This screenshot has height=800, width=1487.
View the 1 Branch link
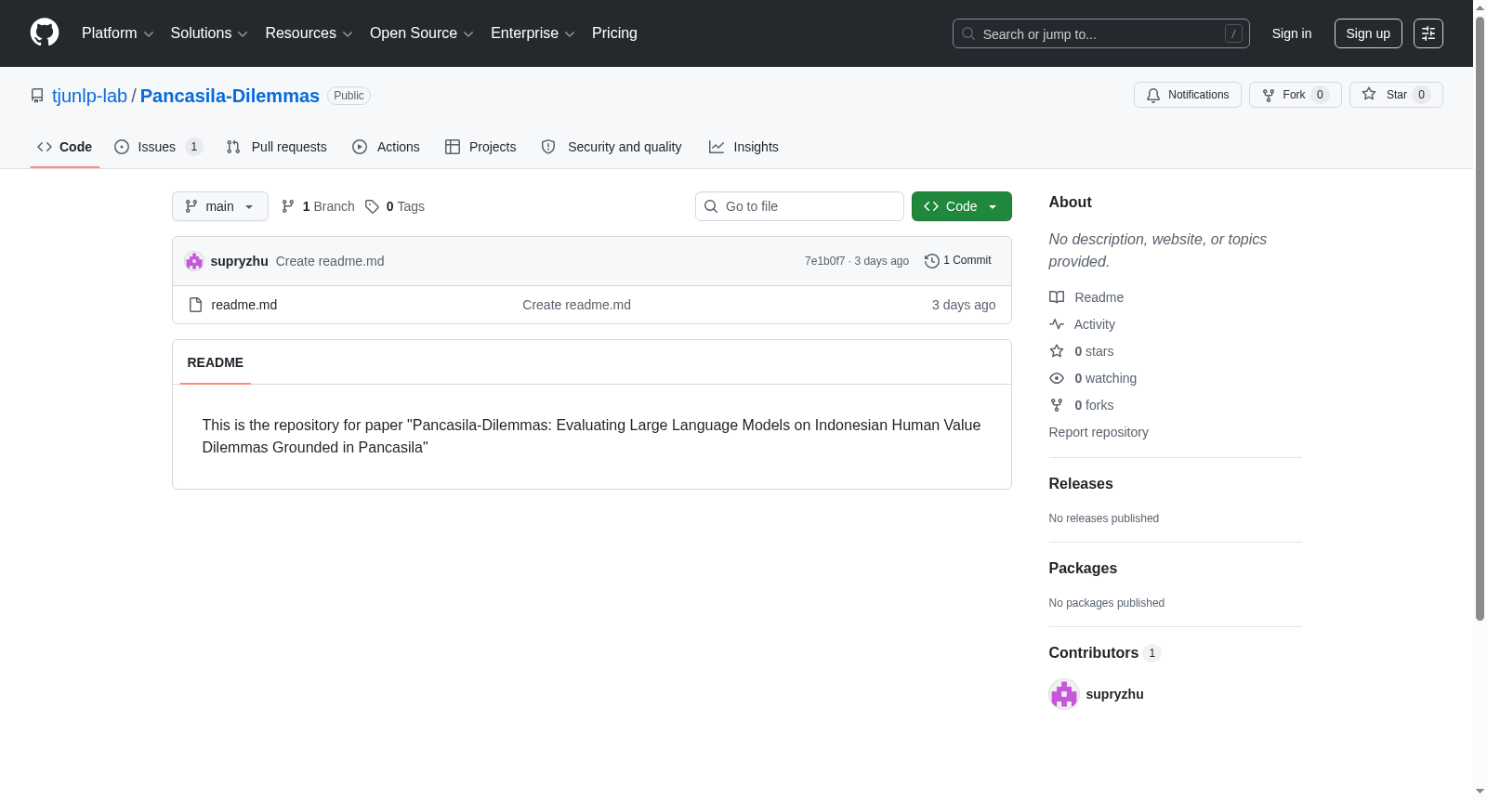coord(318,206)
